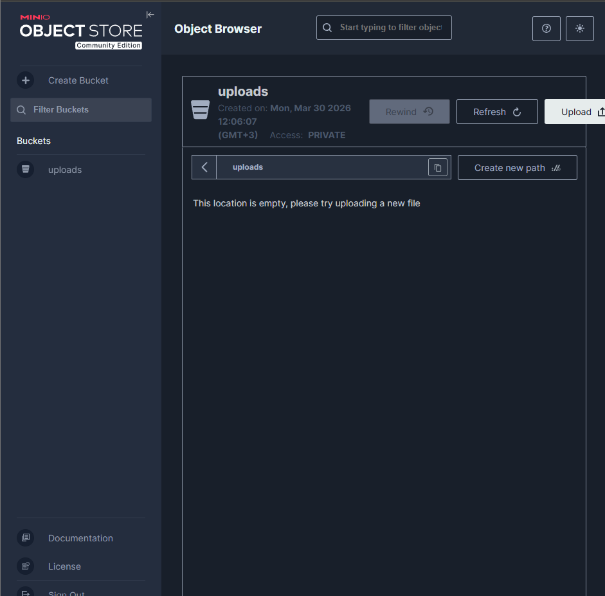Click the Object Browser heading
The height and width of the screenshot is (596, 605).
point(218,29)
